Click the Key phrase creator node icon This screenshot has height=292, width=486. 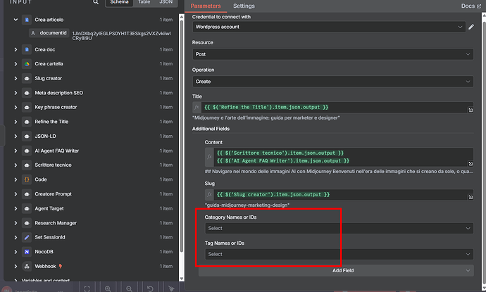(x=27, y=107)
